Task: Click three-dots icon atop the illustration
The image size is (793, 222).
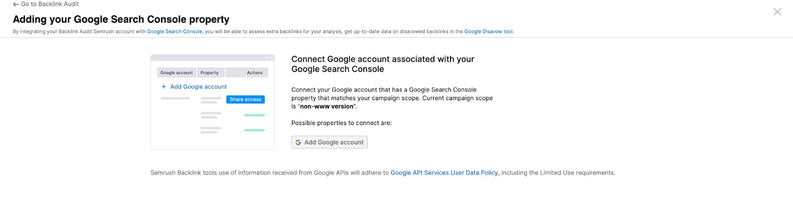Action: 269,58
